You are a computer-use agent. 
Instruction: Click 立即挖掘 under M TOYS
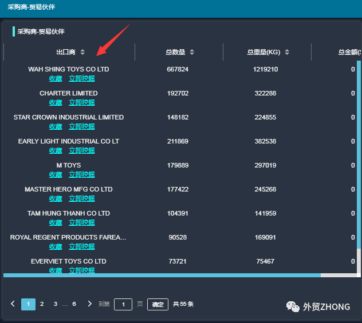82,174
